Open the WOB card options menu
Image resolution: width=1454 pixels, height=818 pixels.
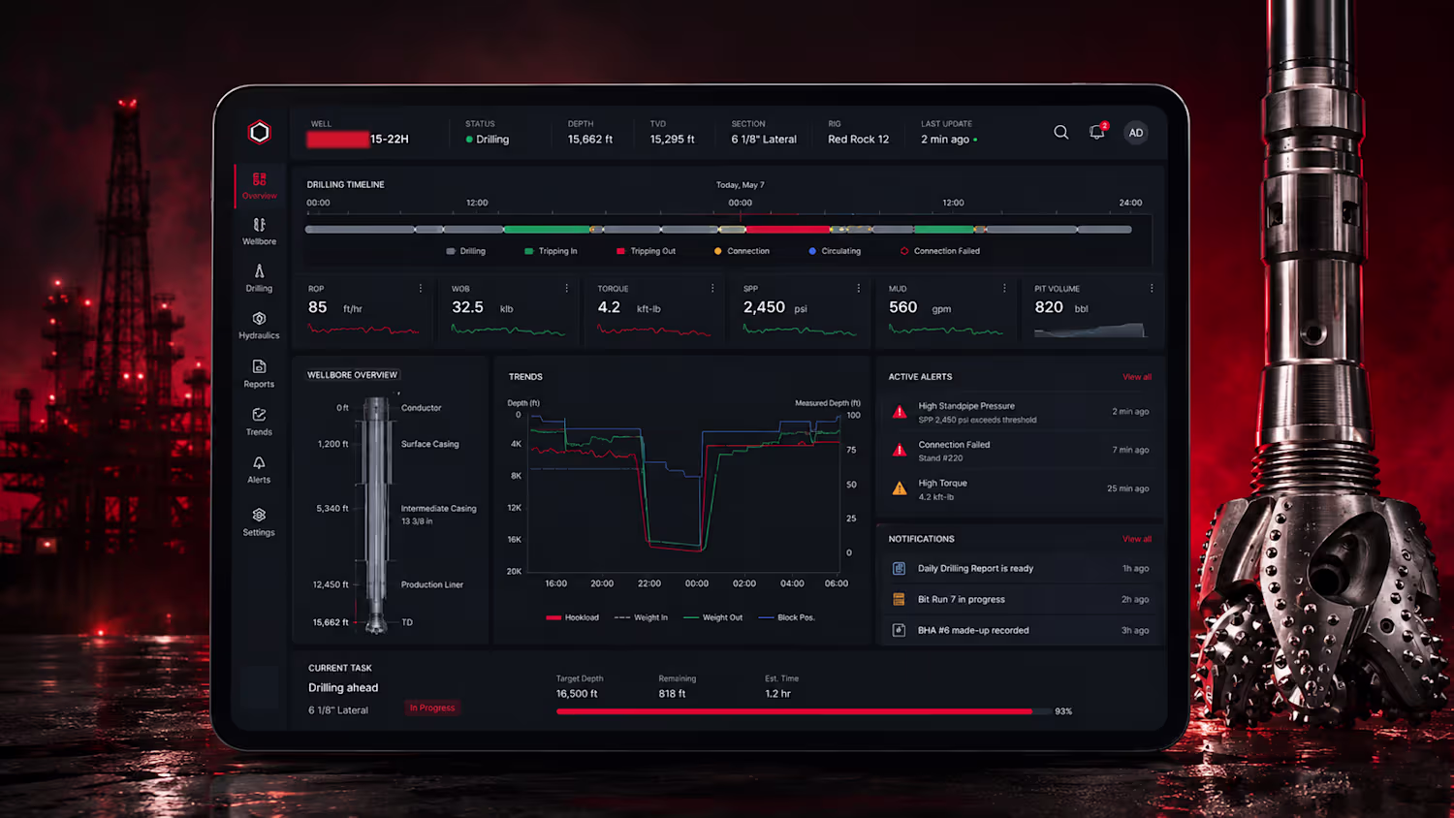[x=567, y=289]
